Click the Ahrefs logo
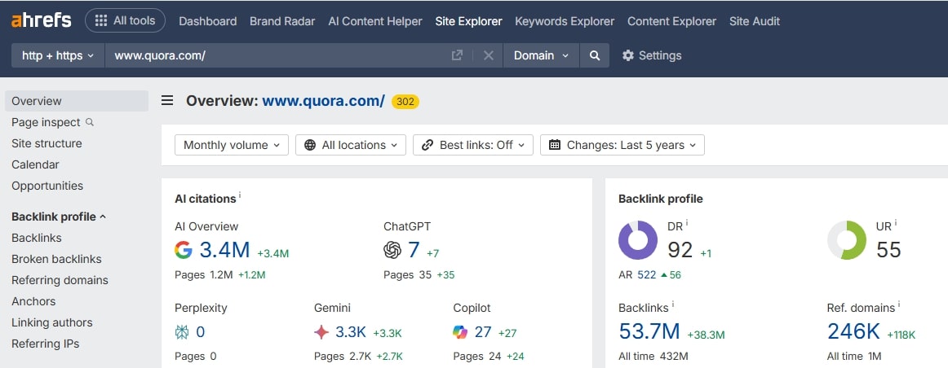 coord(41,20)
